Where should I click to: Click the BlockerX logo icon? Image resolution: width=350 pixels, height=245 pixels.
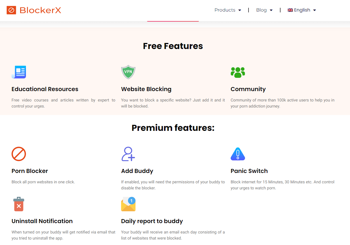click(x=12, y=10)
